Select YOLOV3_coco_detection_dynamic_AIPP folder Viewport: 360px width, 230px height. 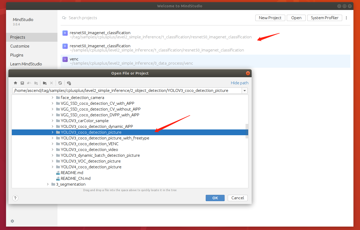(97, 127)
